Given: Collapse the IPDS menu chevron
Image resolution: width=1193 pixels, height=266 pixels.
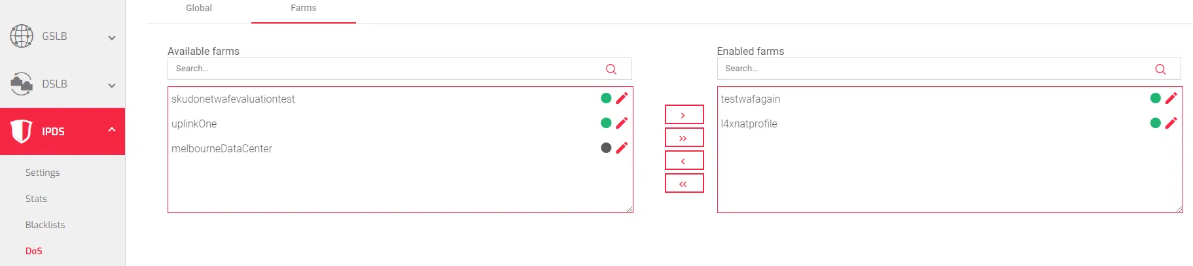Looking at the screenshot, I should click(112, 130).
